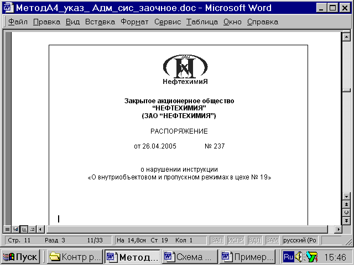The image size is (354, 265).
Task: Switch to Normal view button
Action: 7,230
